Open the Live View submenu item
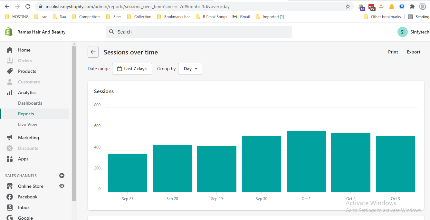 [x=28, y=124]
